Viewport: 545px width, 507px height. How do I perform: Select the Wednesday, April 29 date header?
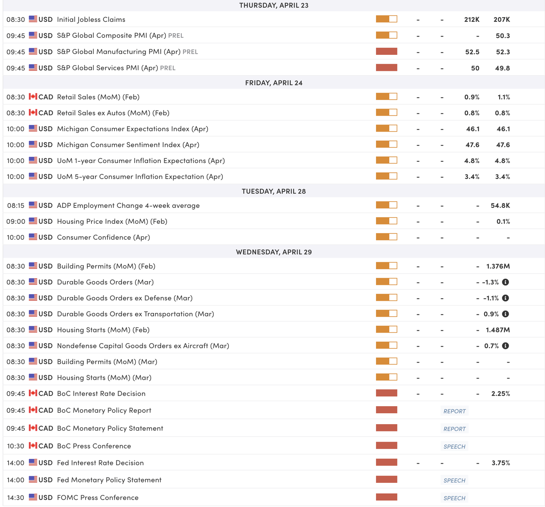274,252
